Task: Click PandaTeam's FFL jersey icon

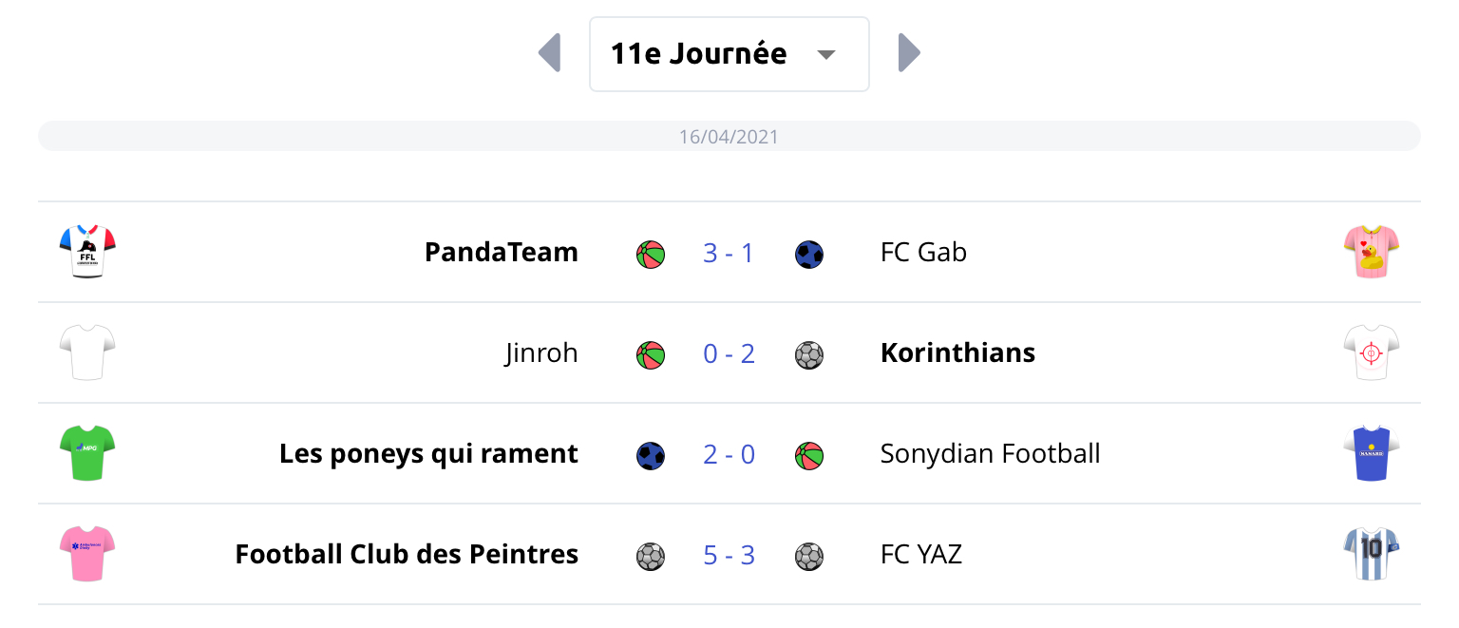Action: tap(87, 252)
